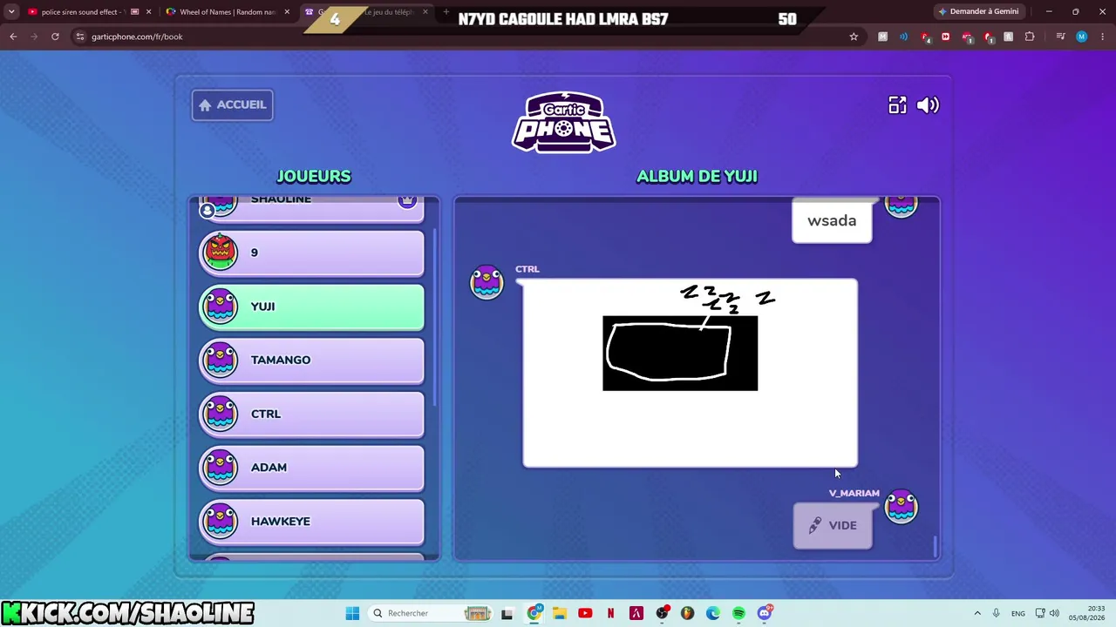
Task: Select TAMANGO in the players list
Action: (311, 360)
